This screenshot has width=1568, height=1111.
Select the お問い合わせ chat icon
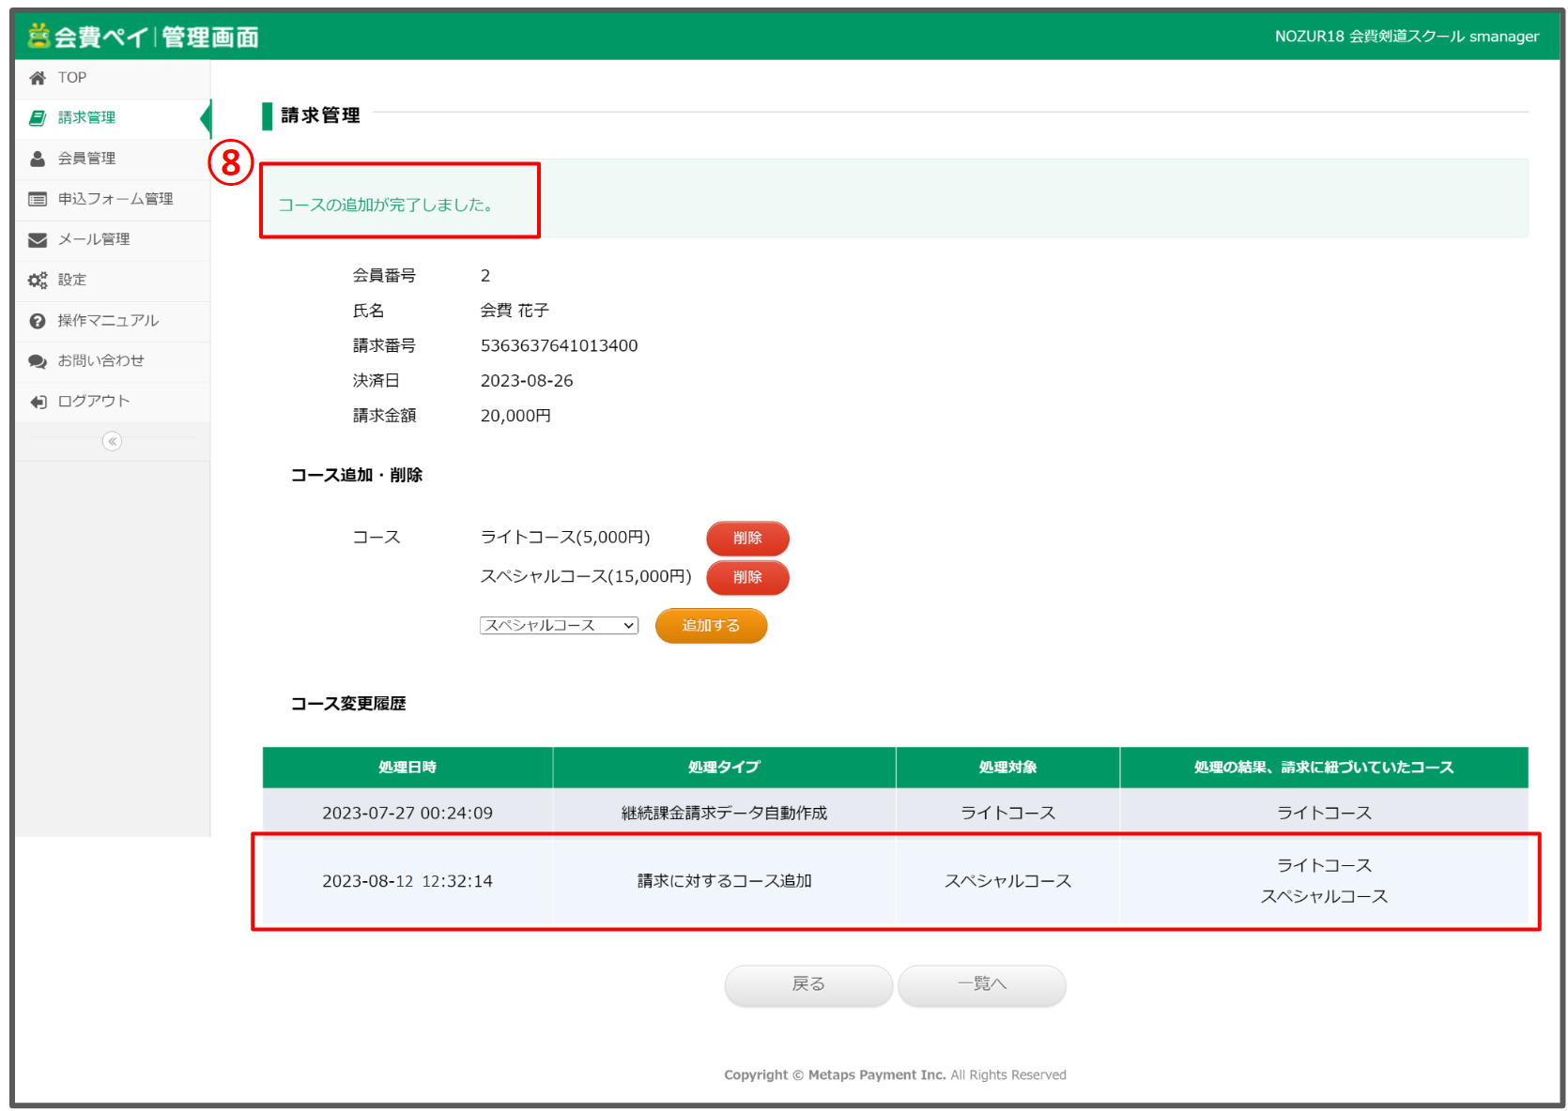click(x=37, y=360)
